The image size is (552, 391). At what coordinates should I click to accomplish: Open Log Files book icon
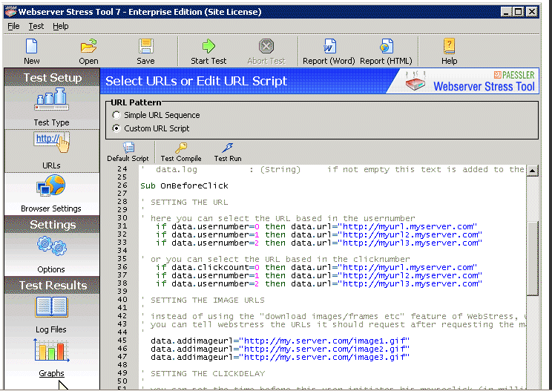[x=51, y=306]
